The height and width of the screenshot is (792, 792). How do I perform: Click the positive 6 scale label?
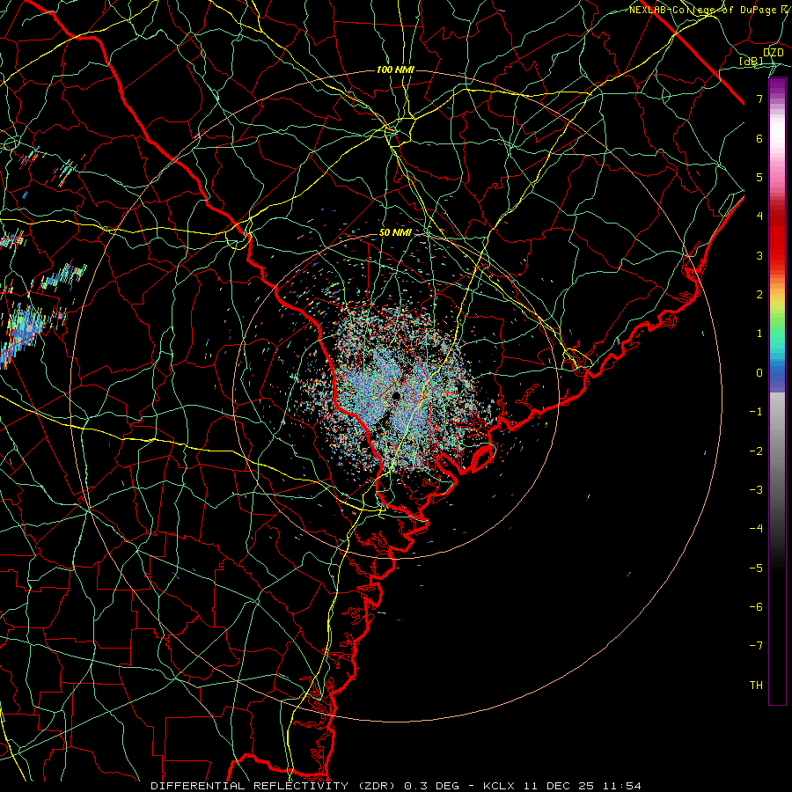click(x=759, y=138)
